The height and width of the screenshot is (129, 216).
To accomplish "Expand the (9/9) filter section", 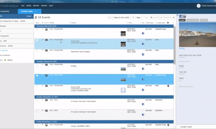I will pyautogui.click(x=17, y=41).
